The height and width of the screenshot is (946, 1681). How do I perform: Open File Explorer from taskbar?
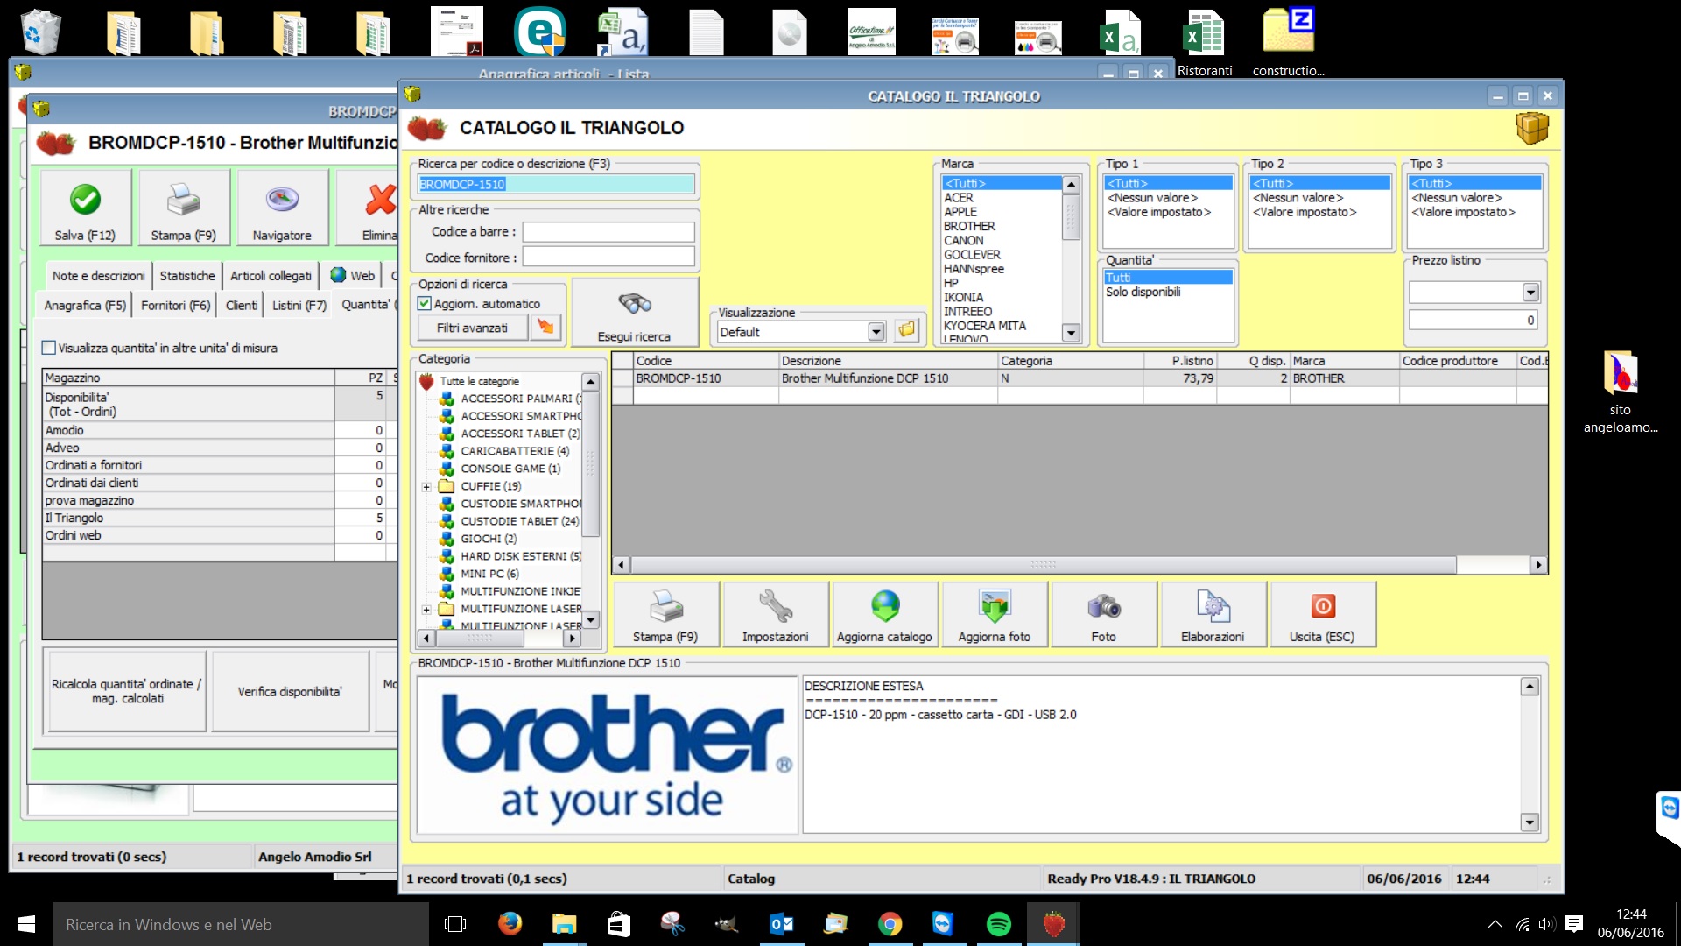coord(564,924)
